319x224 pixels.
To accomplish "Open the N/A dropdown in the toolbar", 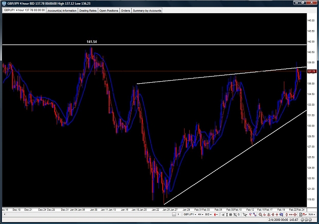I will tap(312, 214).
